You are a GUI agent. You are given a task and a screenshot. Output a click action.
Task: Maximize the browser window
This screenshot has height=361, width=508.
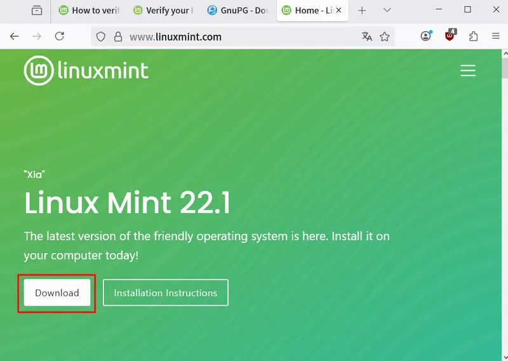[467, 10]
